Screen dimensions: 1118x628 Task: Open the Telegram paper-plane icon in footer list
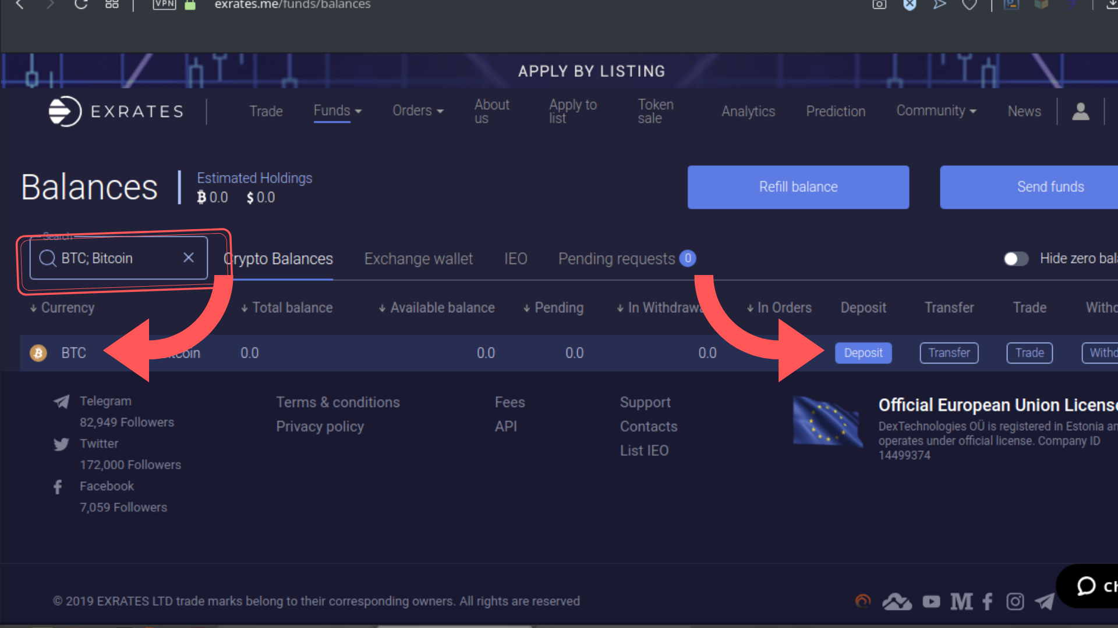62,401
